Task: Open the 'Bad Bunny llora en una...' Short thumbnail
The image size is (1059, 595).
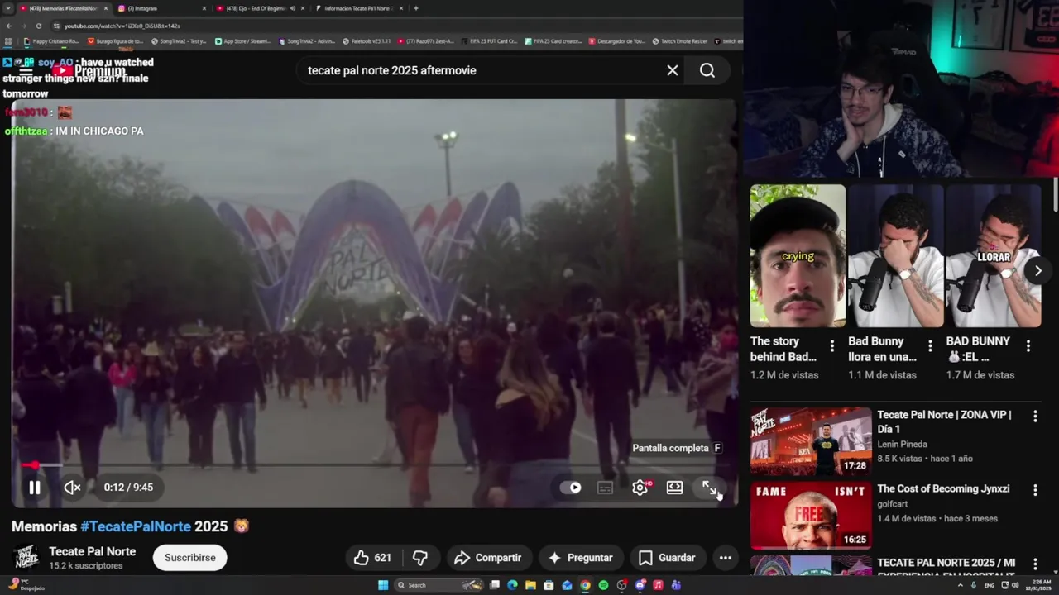Action: click(x=896, y=255)
